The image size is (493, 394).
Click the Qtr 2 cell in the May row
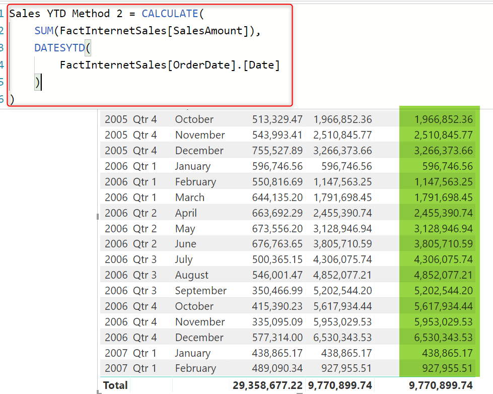pyautogui.click(x=145, y=229)
